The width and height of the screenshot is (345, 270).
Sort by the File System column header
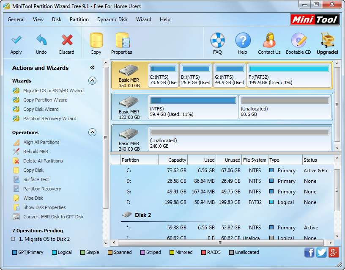pyautogui.click(x=255, y=160)
